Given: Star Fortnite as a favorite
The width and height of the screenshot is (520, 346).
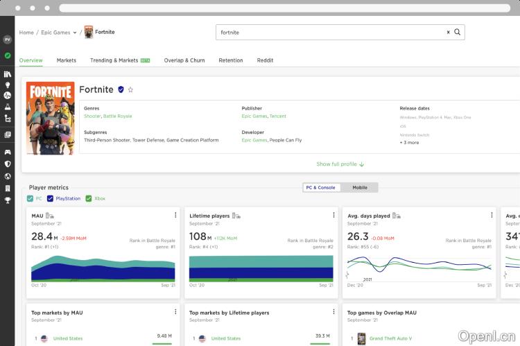Looking at the screenshot, I should 130,89.
